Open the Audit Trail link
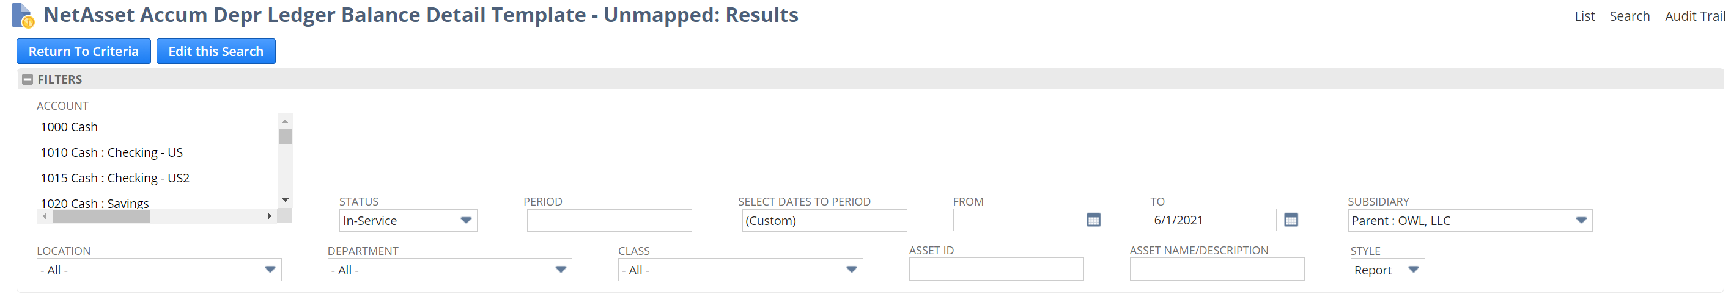1731x297 pixels. 1694,16
